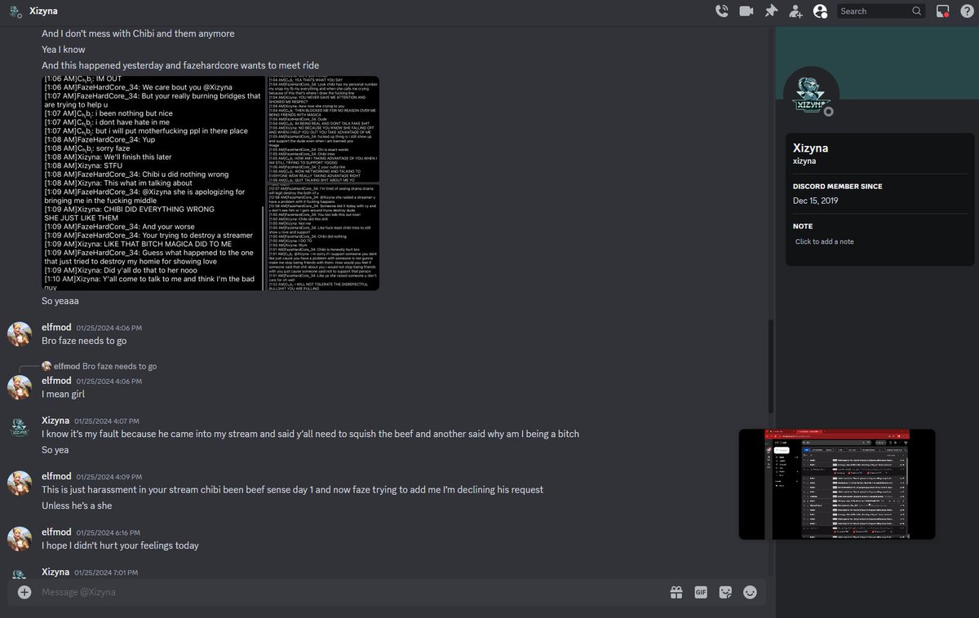This screenshot has height=618, width=979.
Task: Start a video call from the header
Action: click(746, 11)
